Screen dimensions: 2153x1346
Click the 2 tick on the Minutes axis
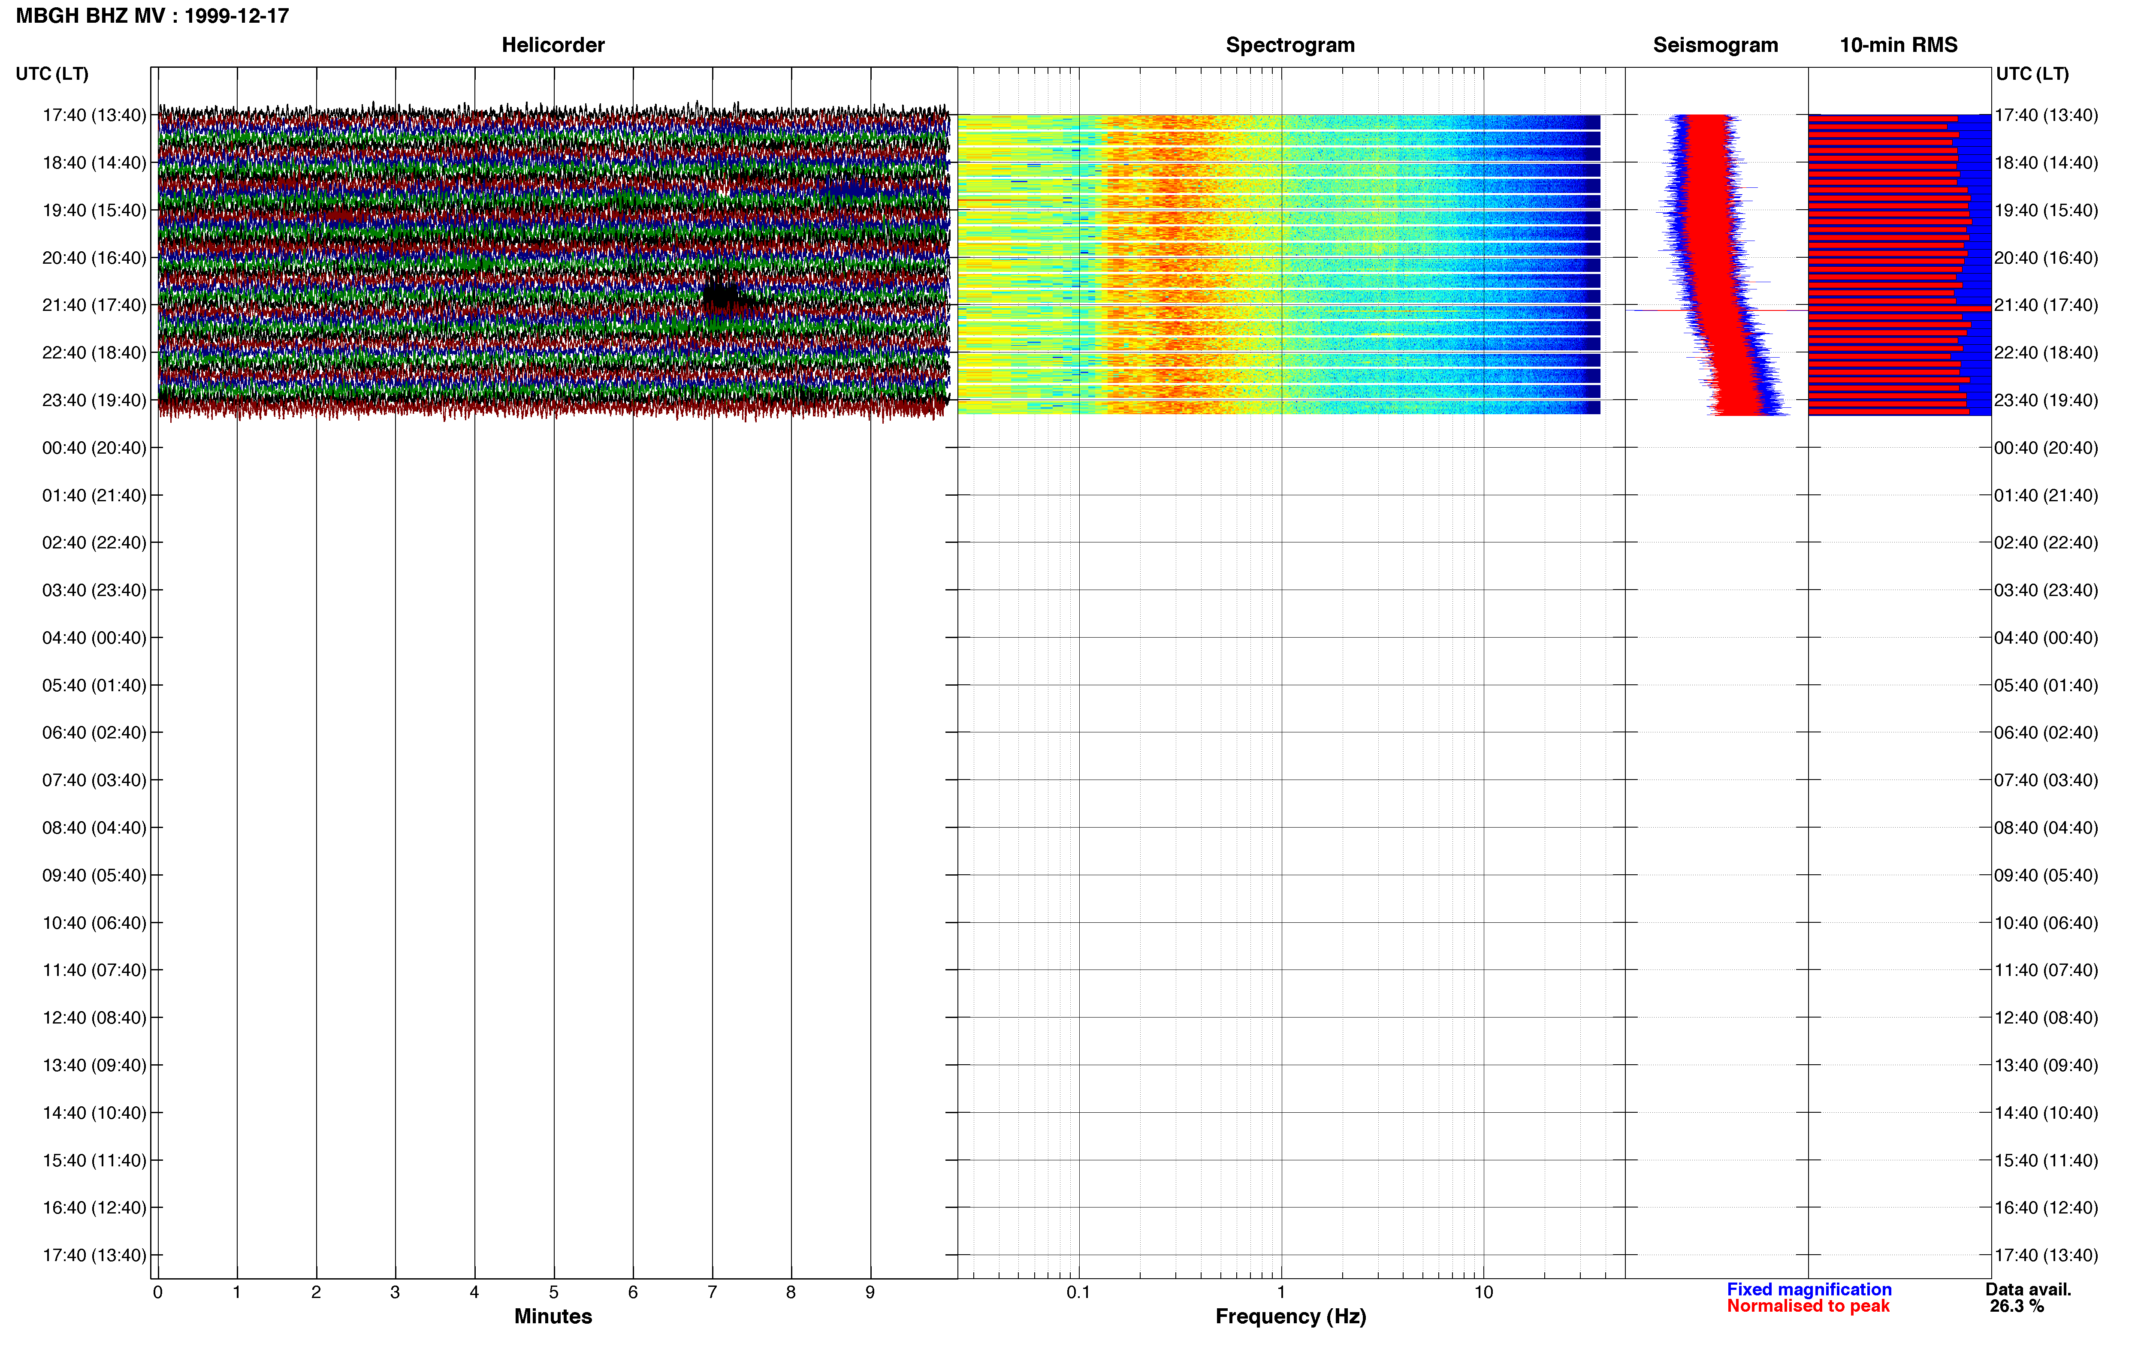[316, 1292]
